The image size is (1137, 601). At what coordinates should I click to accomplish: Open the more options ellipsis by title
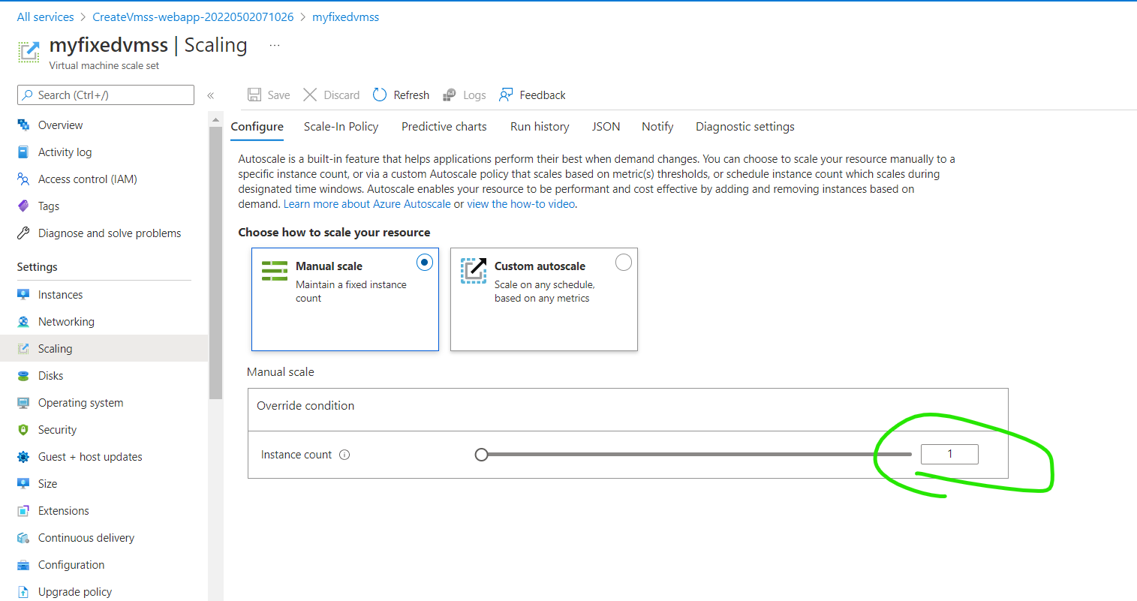(275, 46)
